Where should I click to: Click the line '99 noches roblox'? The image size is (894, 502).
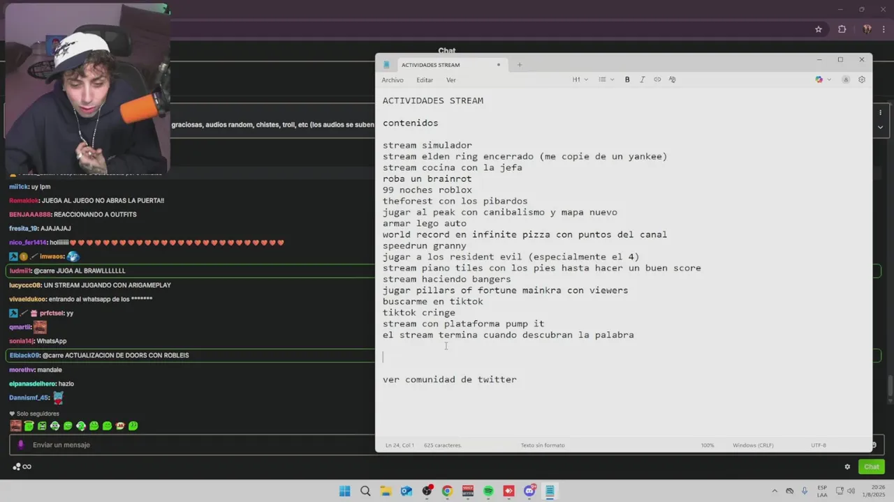pyautogui.click(x=427, y=190)
